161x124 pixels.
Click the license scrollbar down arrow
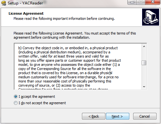[144, 87]
